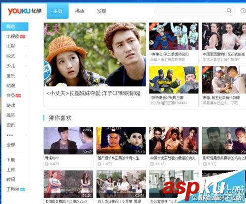Open the chef video thumbnail

point(224,80)
